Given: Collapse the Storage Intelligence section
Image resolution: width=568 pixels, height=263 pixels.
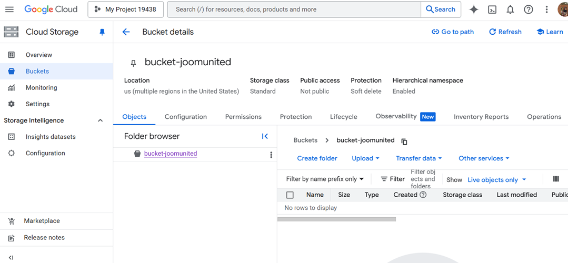Looking at the screenshot, I should pyautogui.click(x=101, y=120).
